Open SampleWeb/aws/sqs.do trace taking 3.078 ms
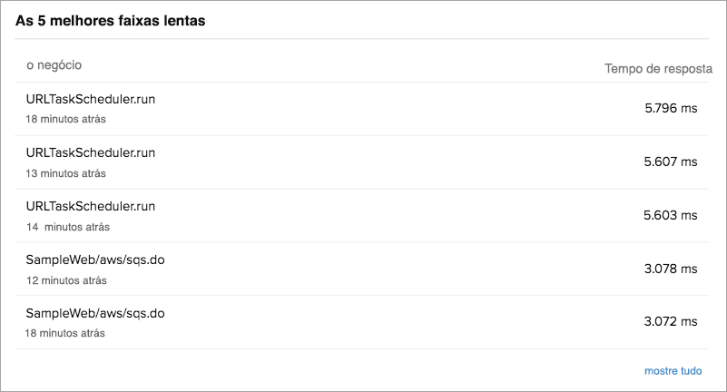The image size is (727, 392). [95, 260]
